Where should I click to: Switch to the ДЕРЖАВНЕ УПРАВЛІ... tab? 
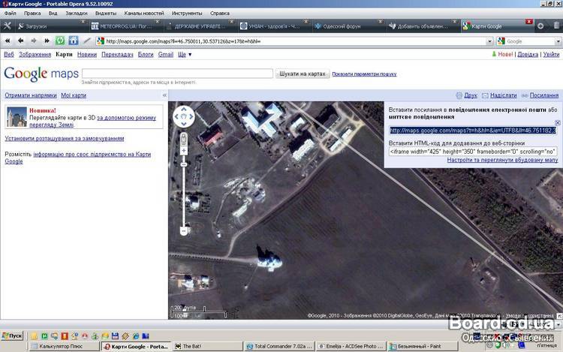pos(200,26)
